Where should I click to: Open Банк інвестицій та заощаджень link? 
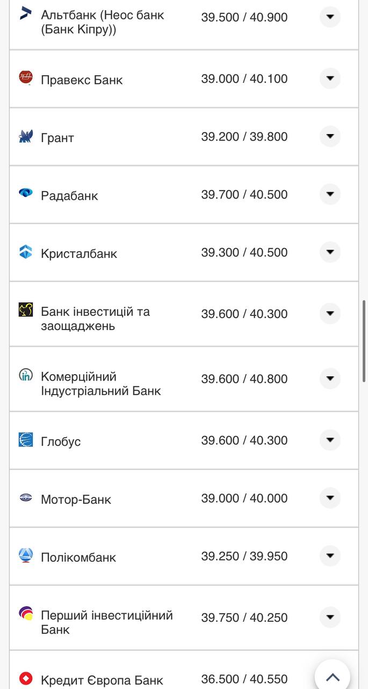click(95, 319)
